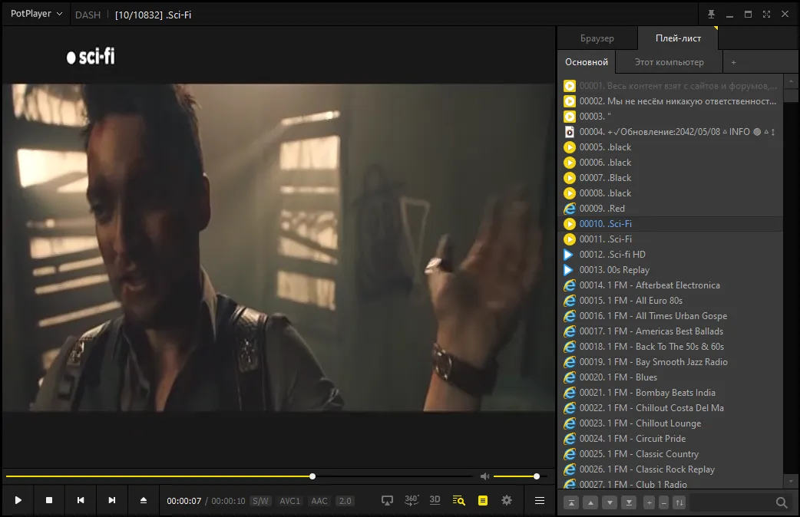Toggle 360 degree video mode
The width and height of the screenshot is (800, 517).
(x=412, y=500)
